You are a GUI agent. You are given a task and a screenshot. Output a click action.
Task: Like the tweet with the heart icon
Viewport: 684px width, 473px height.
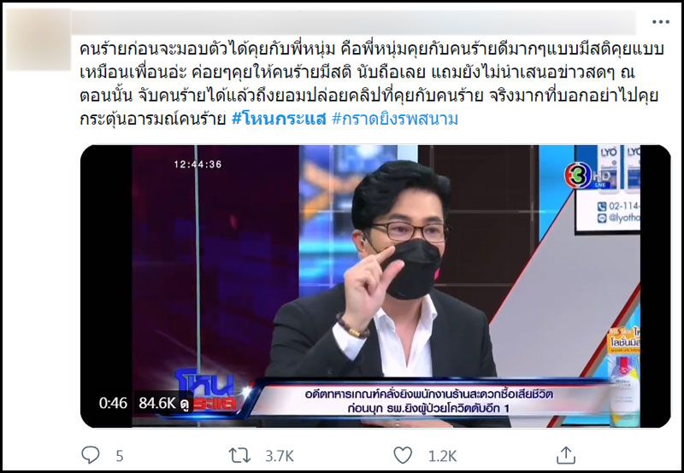tap(403, 455)
